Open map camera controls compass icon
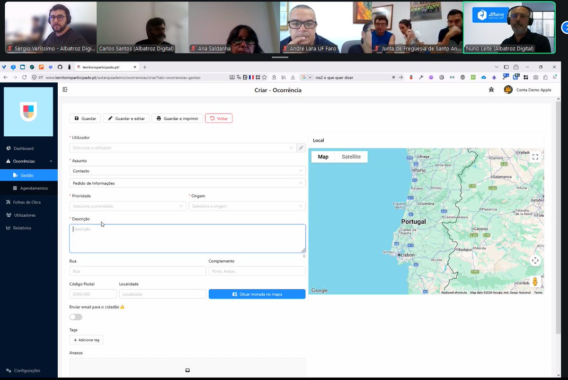The width and height of the screenshot is (568, 380). coord(535,260)
